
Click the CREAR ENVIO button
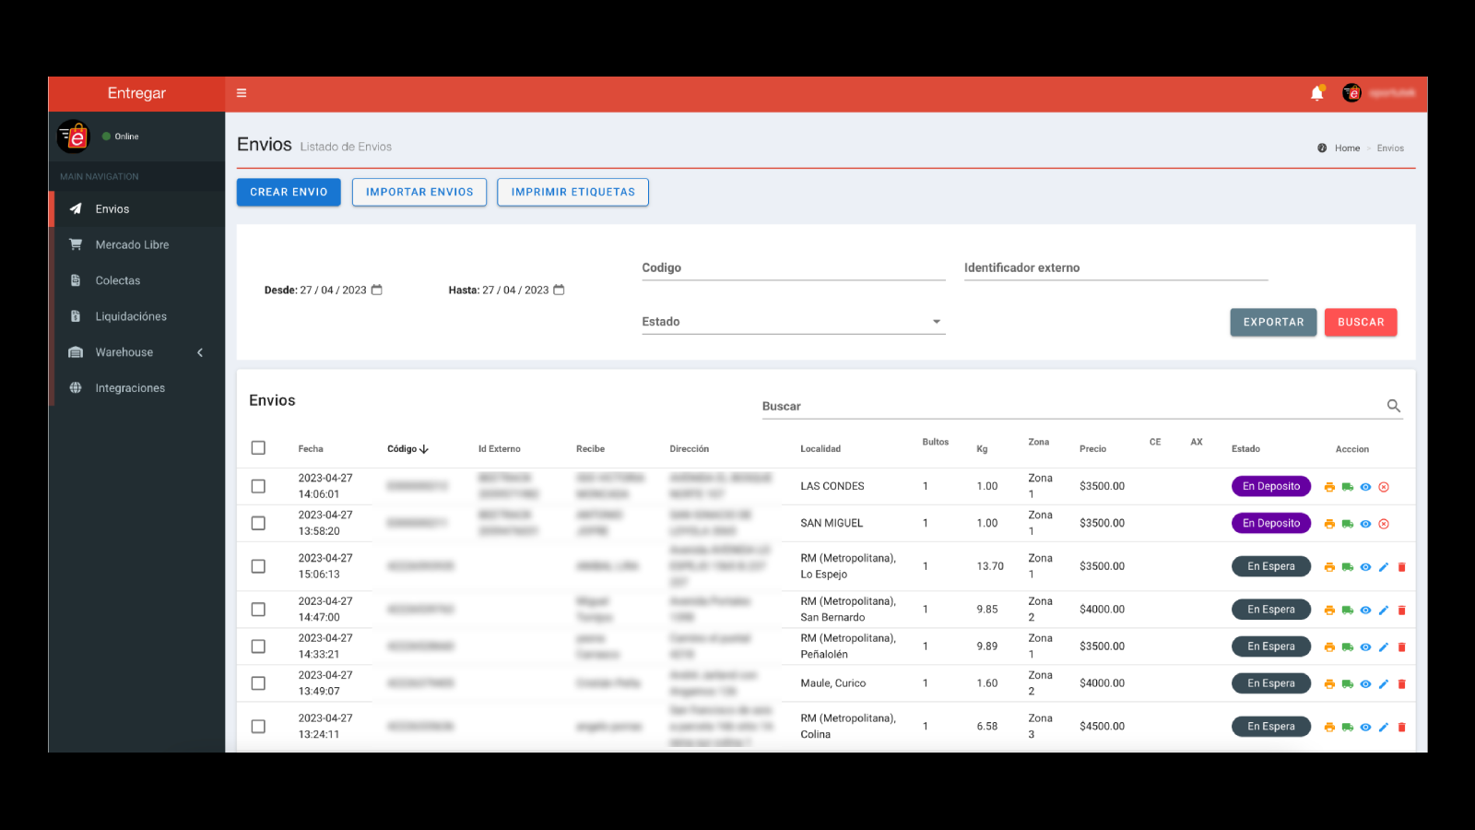point(289,192)
